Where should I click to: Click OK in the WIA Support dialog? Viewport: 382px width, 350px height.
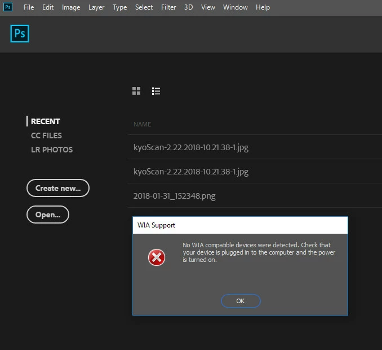pyautogui.click(x=241, y=301)
